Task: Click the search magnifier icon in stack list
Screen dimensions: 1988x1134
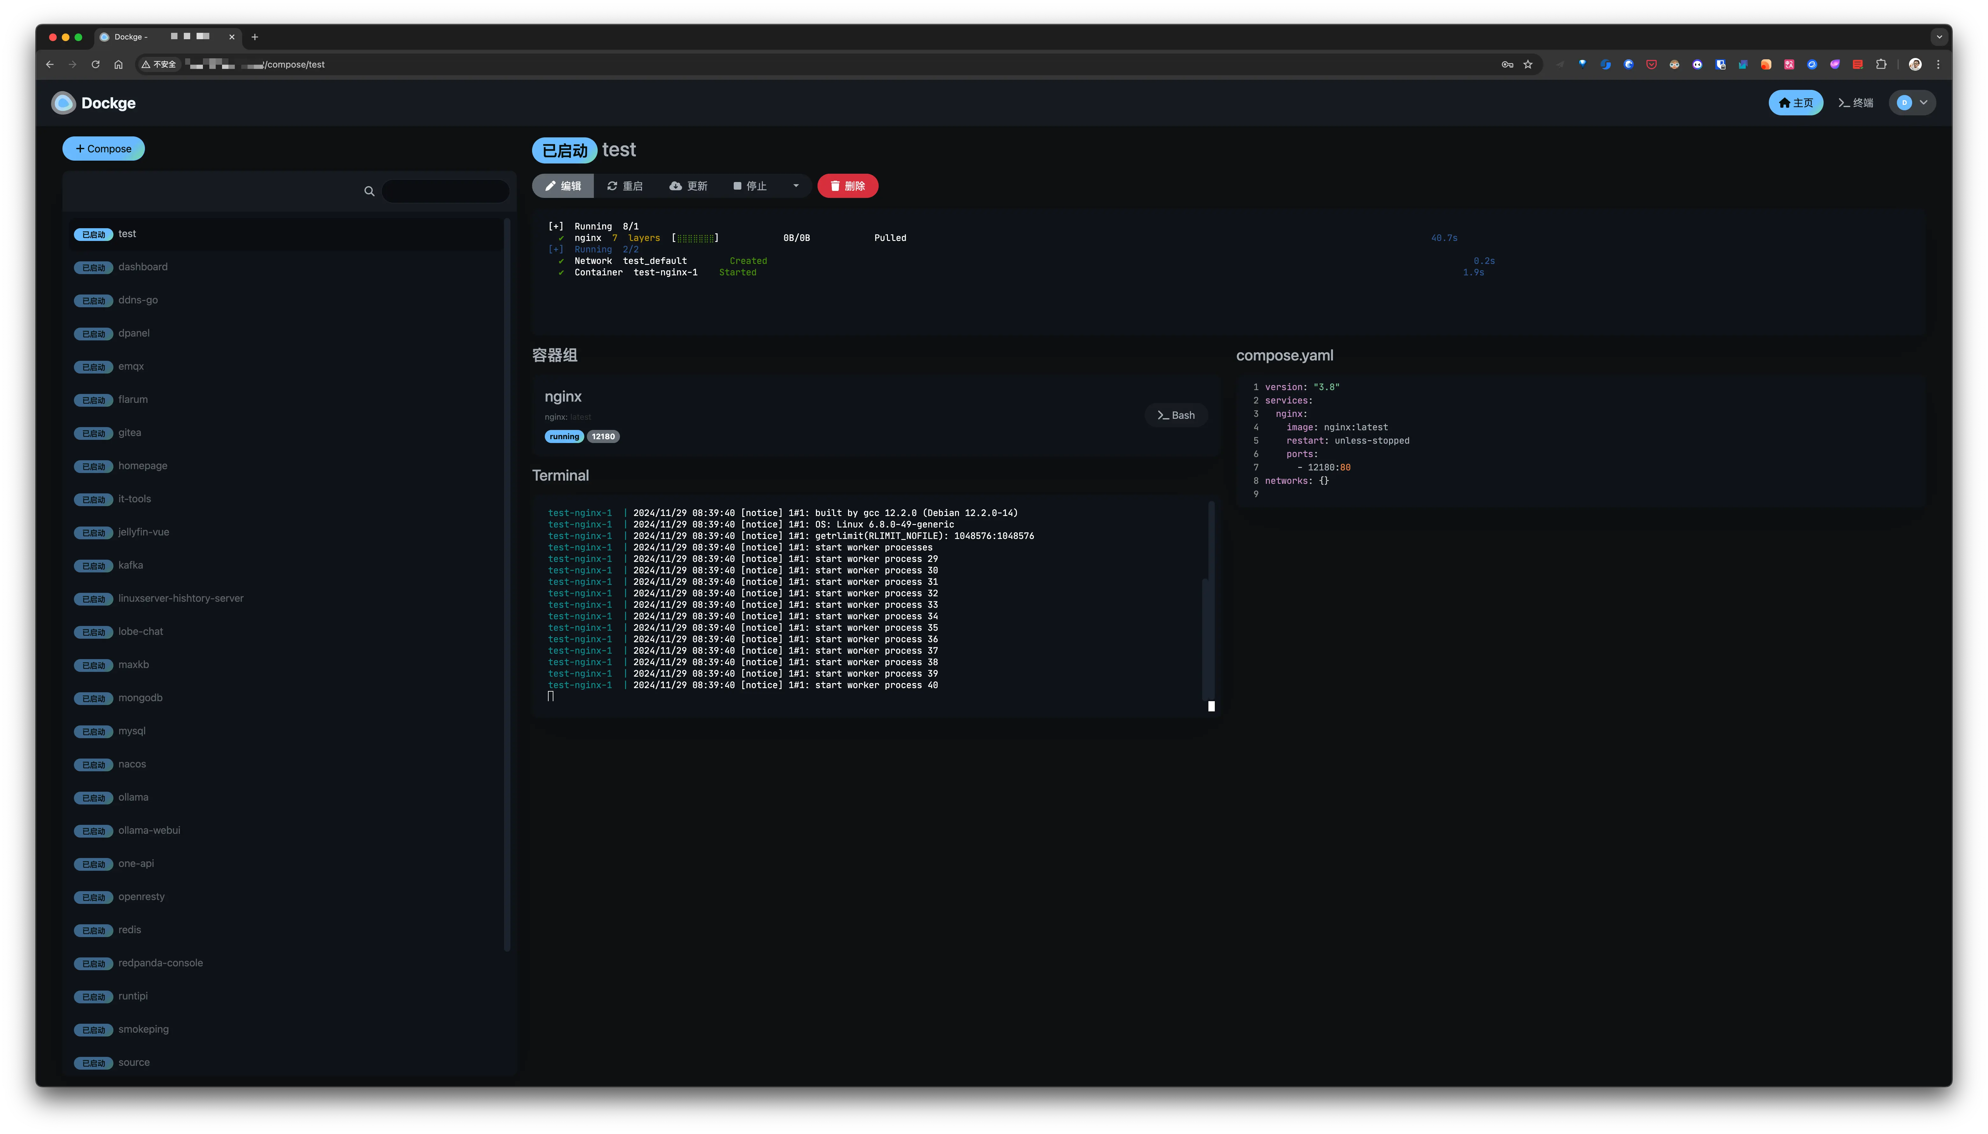Action: tap(369, 192)
